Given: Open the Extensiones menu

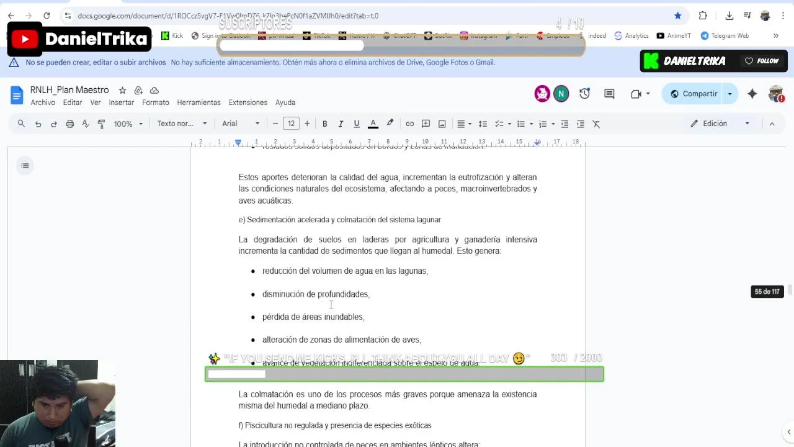Looking at the screenshot, I should pos(248,102).
